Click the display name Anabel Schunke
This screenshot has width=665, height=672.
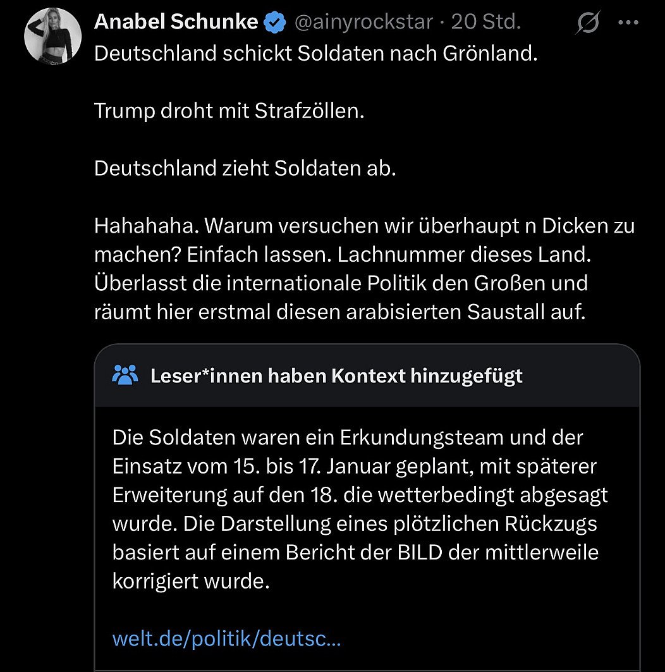click(x=176, y=22)
